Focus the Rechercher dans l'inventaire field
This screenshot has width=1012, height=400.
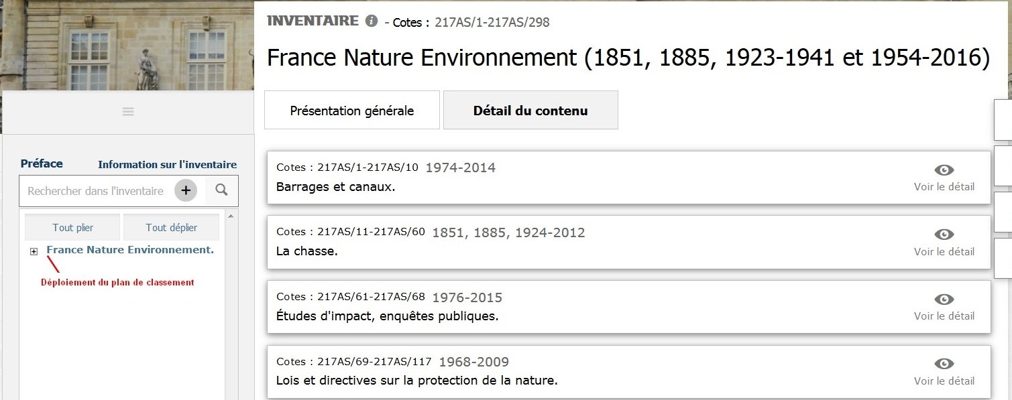pos(96,191)
